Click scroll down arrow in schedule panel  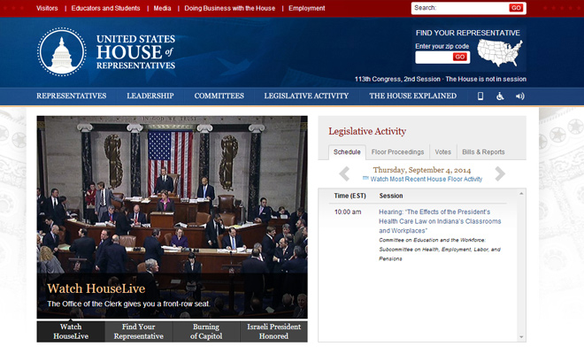pos(521,337)
